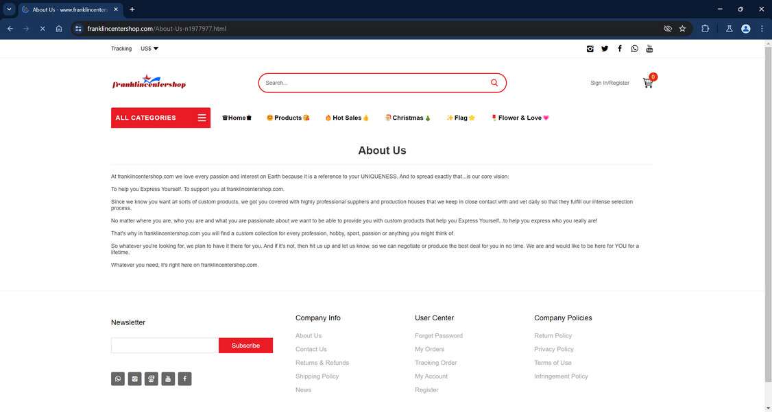Click footer YouTube square icon

tap(168, 378)
